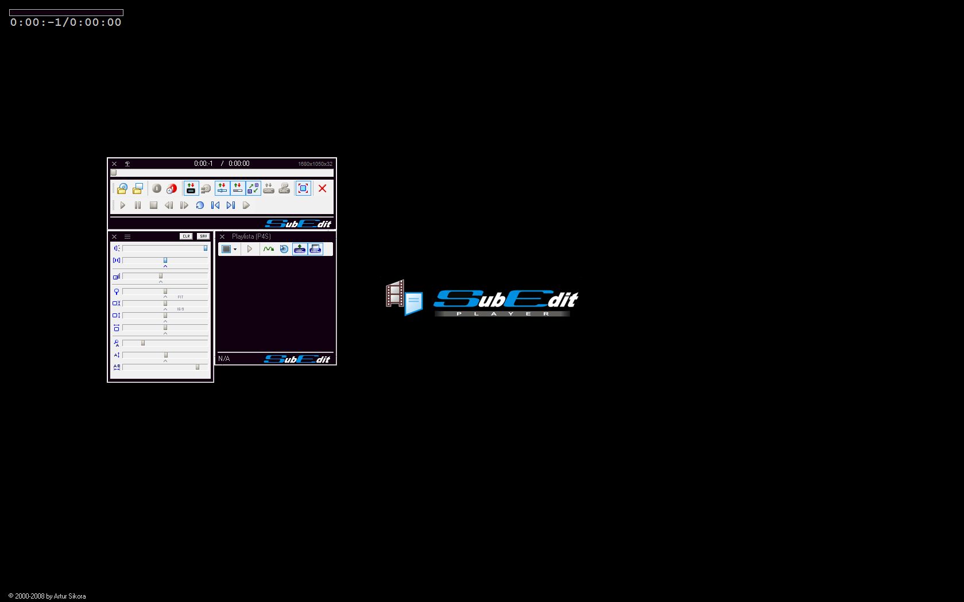Click the reset caret next to 16:9

pos(165,309)
